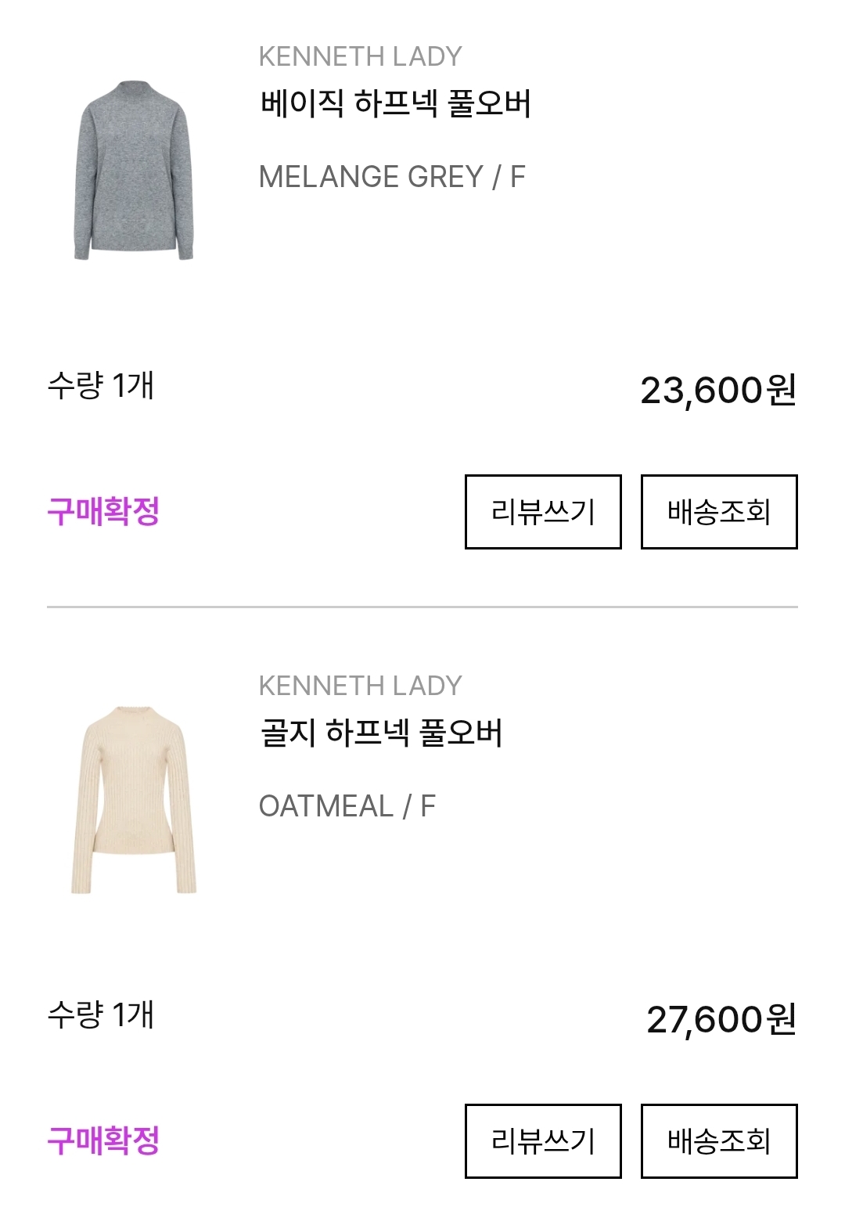Click the oatmeal ribbed pullover thumbnail
Screen dimensions: 845x1207
coord(134,799)
